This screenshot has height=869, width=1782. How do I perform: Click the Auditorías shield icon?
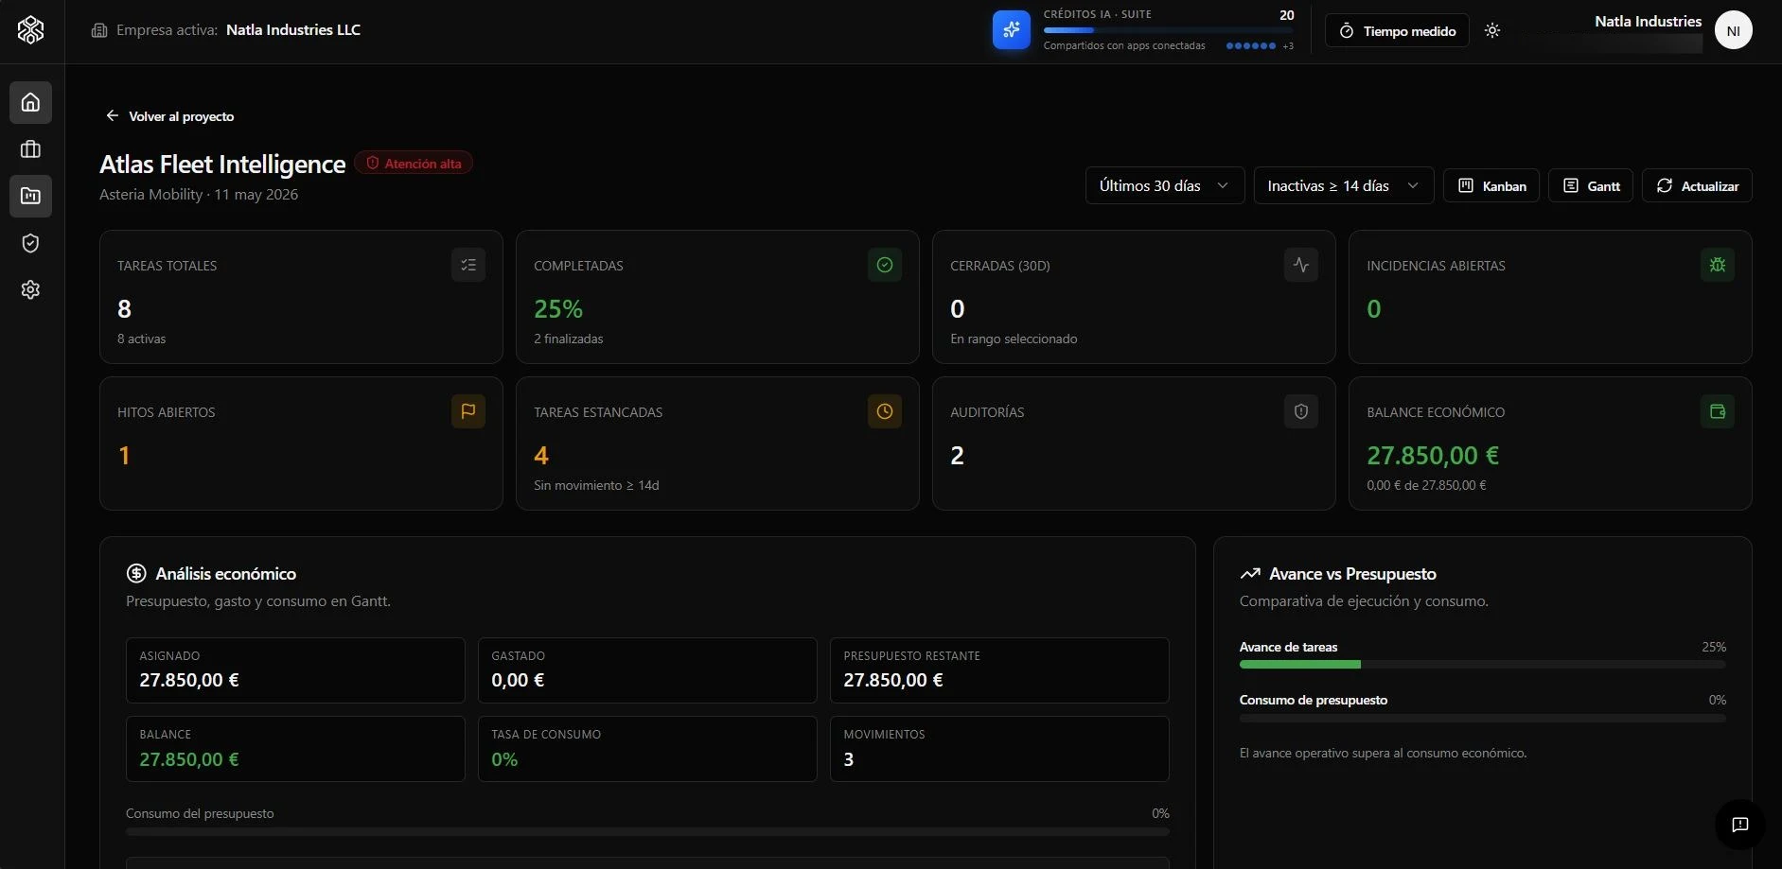[x=1301, y=411]
